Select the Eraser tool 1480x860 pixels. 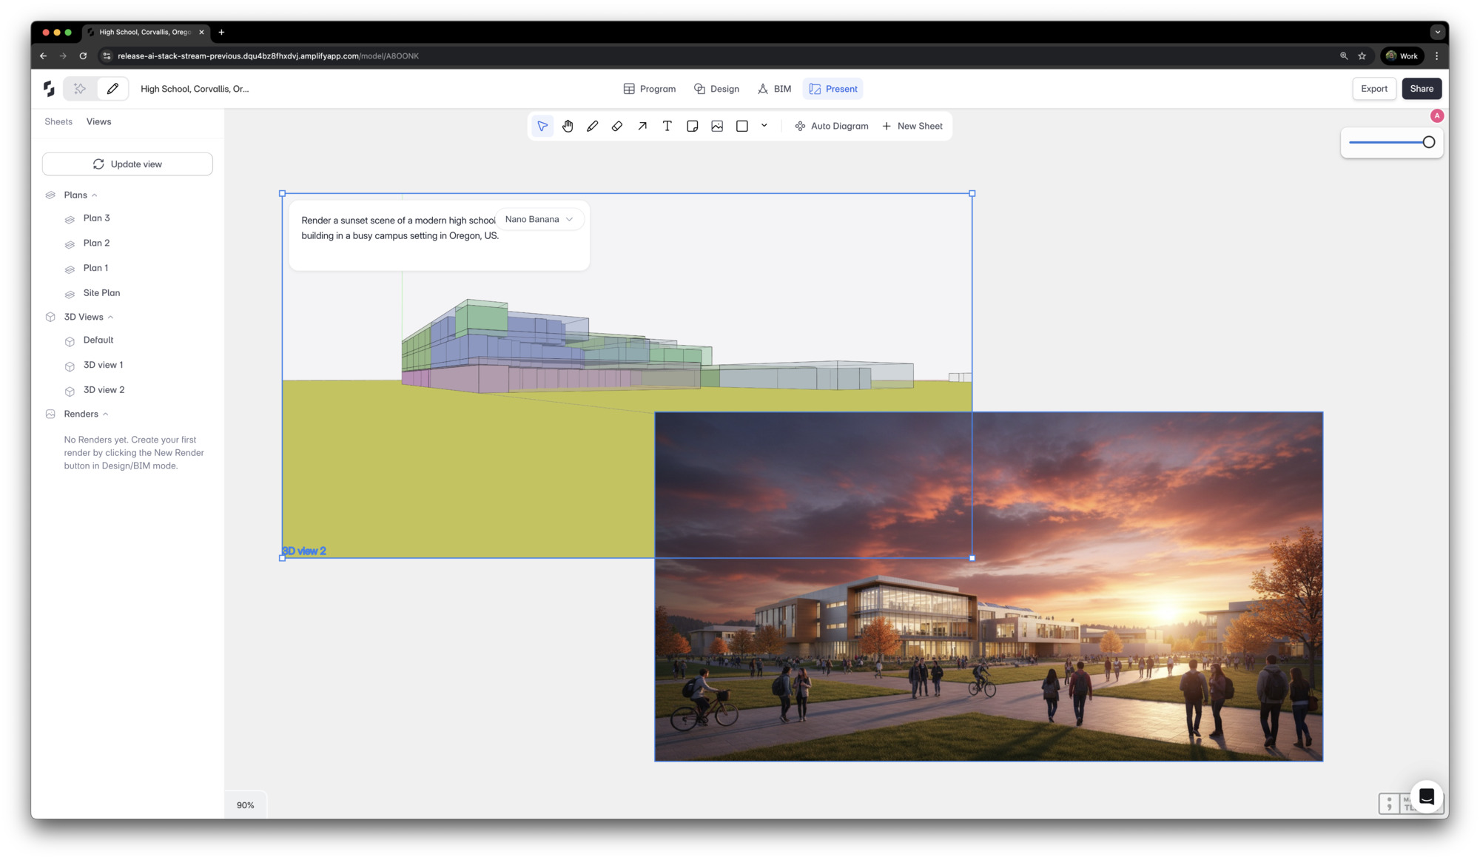tap(617, 126)
